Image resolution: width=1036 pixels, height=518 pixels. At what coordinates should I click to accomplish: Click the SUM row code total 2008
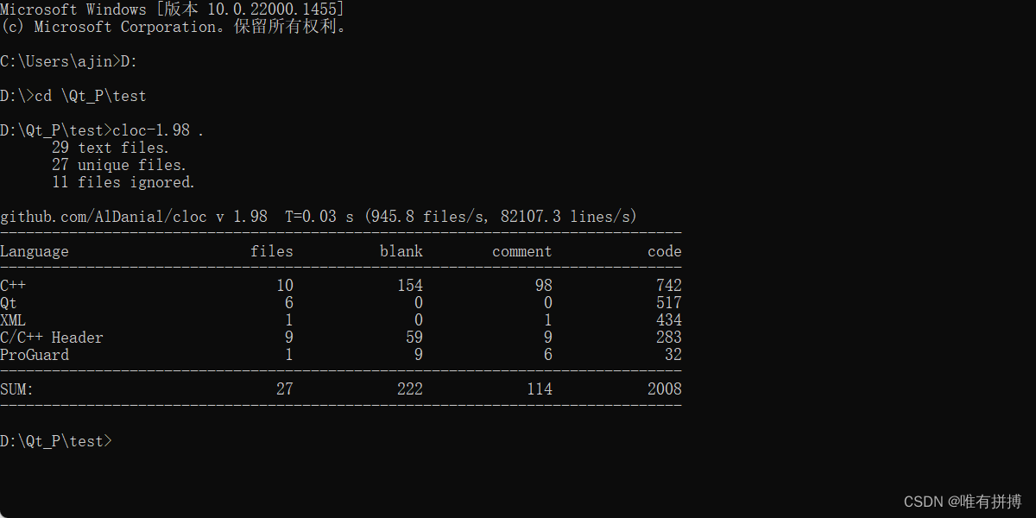(665, 389)
